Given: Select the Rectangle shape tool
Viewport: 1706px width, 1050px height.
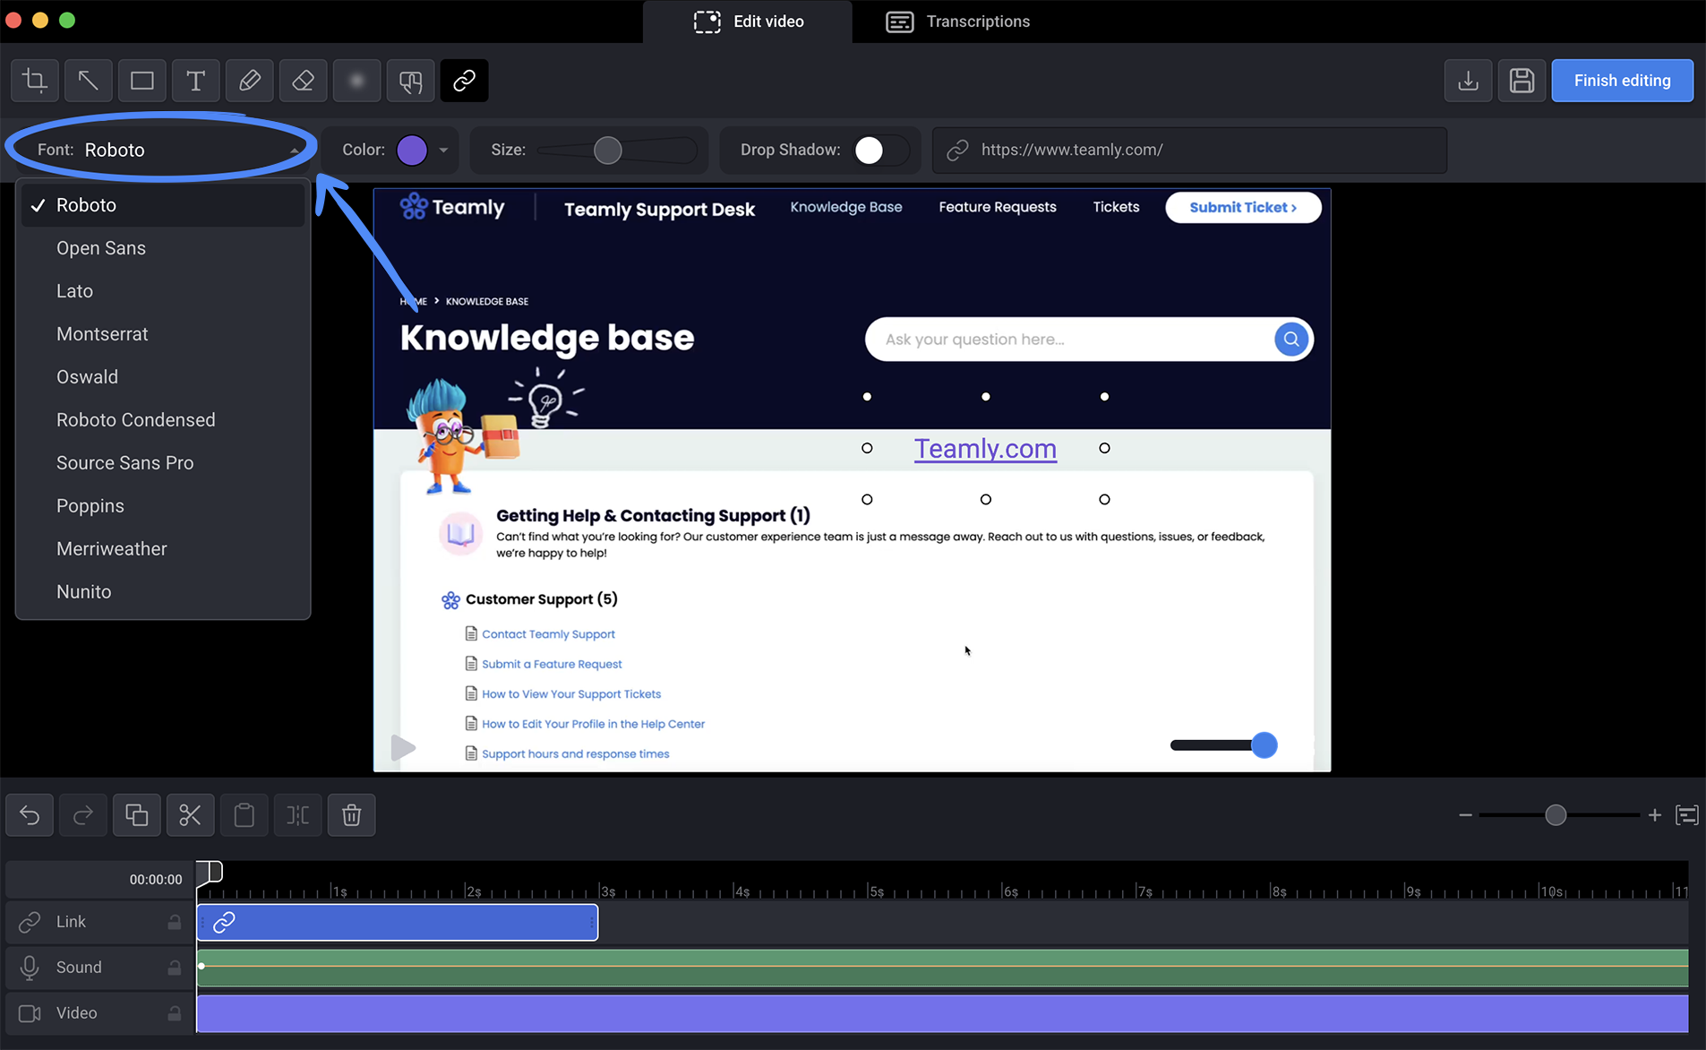Looking at the screenshot, I should coord(142,81).
